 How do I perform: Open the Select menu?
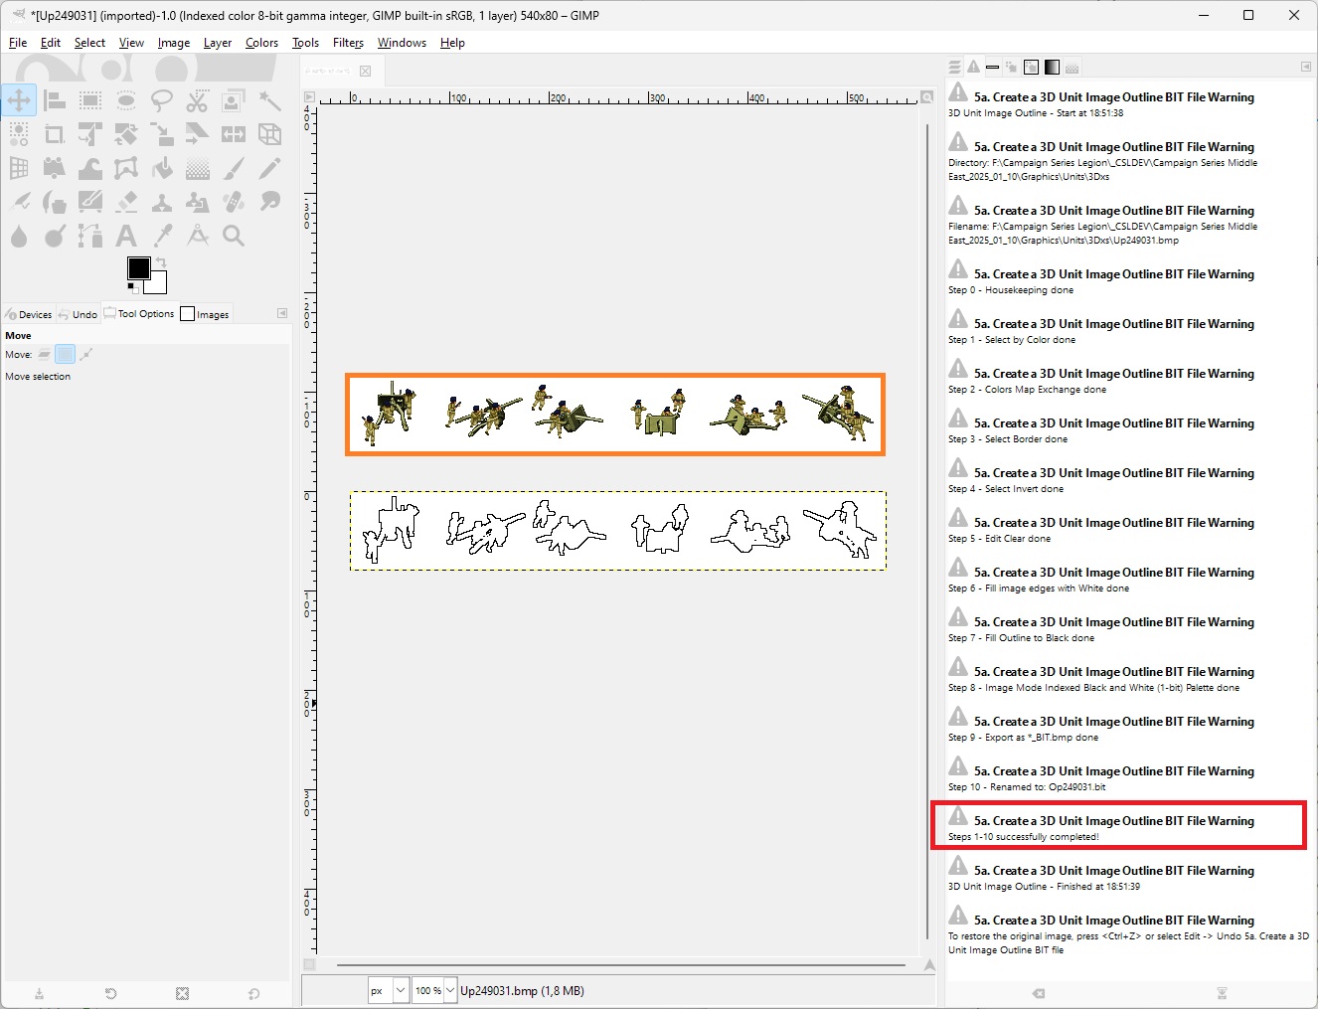click(89, 43)
